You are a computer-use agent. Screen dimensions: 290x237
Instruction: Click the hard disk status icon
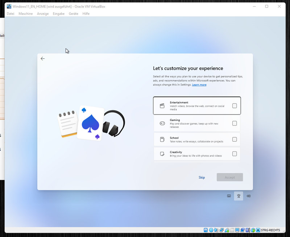(x=206, y=230)
